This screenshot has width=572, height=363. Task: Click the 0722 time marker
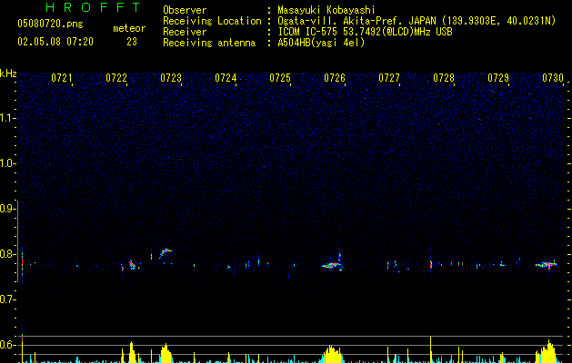[116, 78]
